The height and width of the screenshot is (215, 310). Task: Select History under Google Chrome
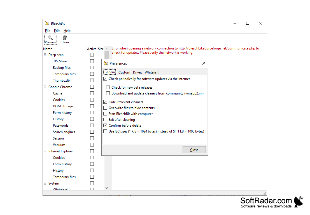pos(58,119)
